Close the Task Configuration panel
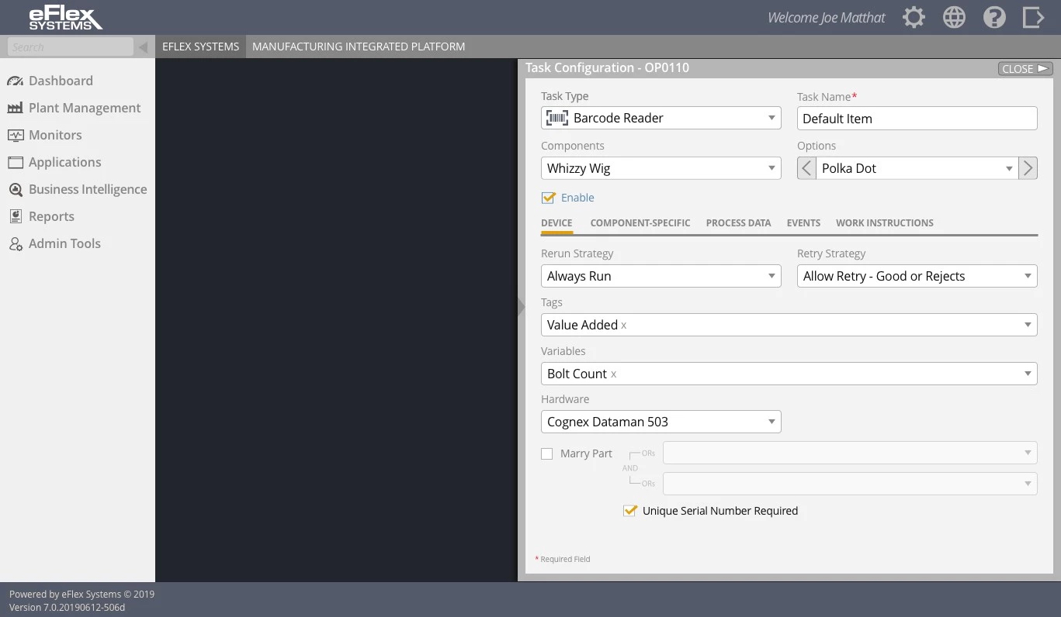Image resolution: width=1061 pixels, height=617 pixels. point(1024,68)
